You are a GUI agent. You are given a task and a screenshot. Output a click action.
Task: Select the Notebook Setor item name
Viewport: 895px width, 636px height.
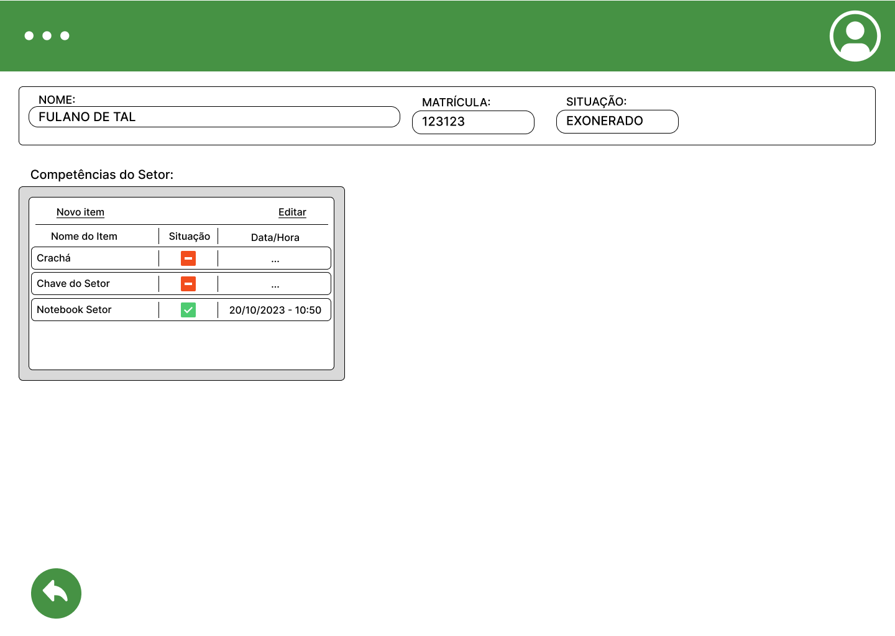74,310
